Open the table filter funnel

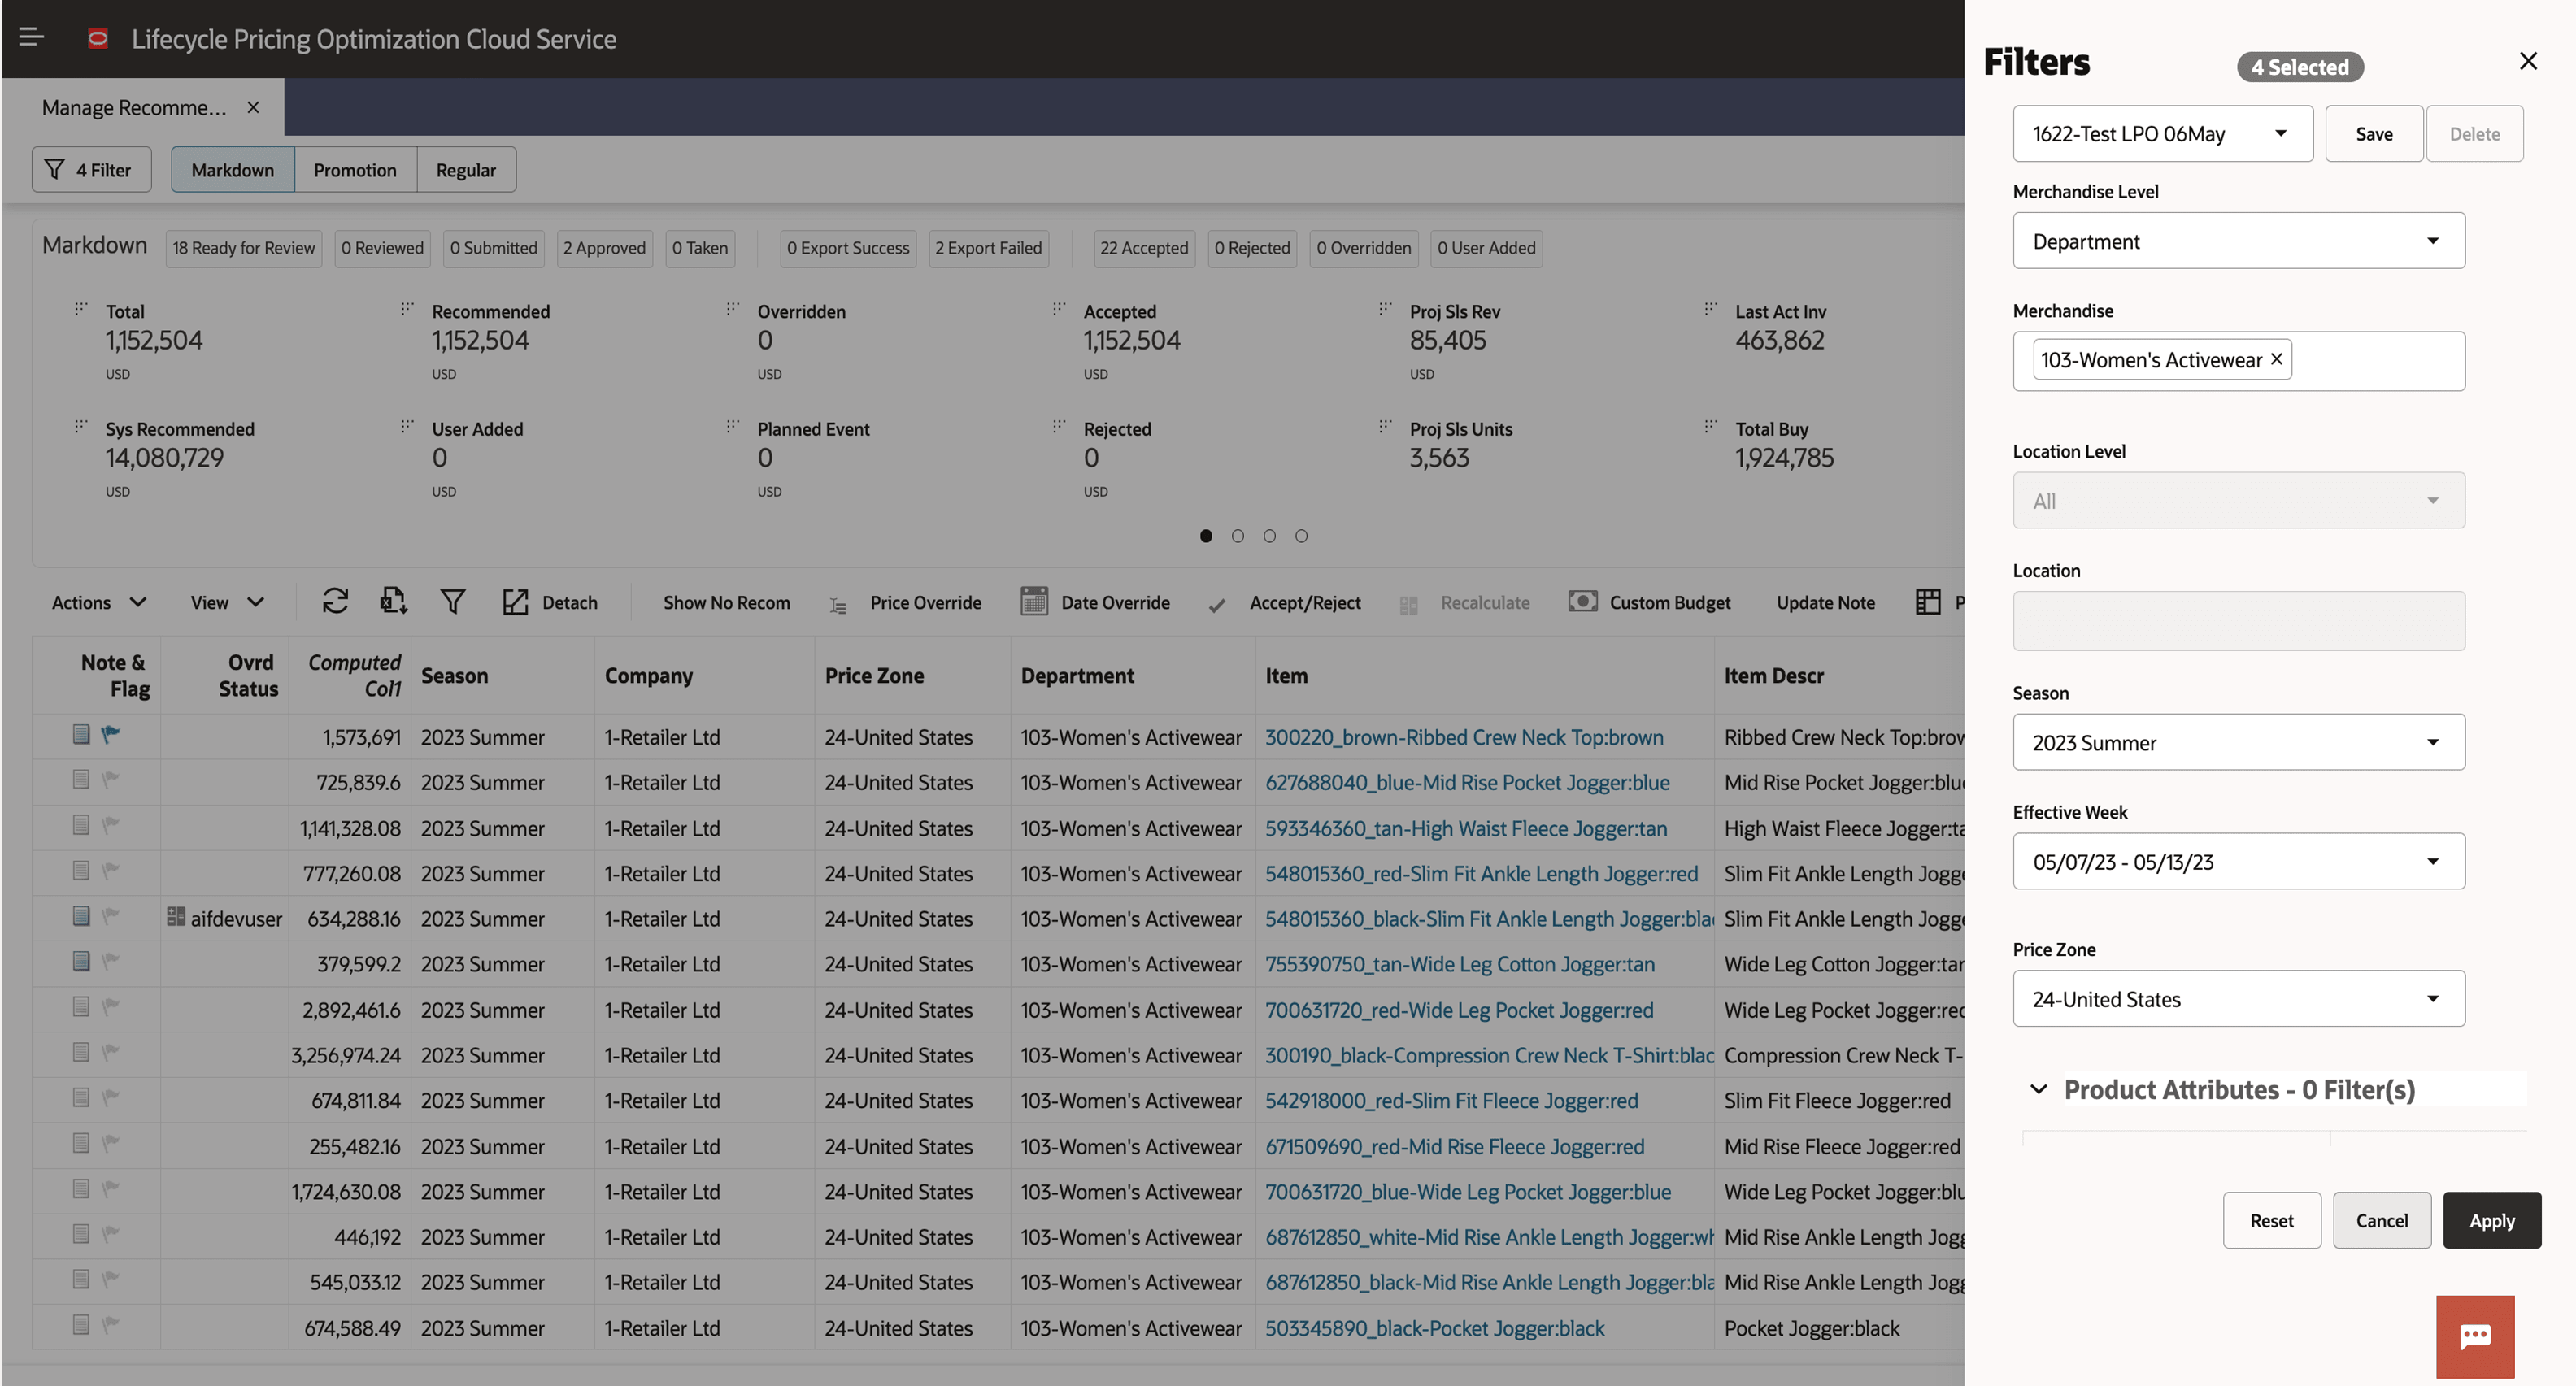point(453,601)
